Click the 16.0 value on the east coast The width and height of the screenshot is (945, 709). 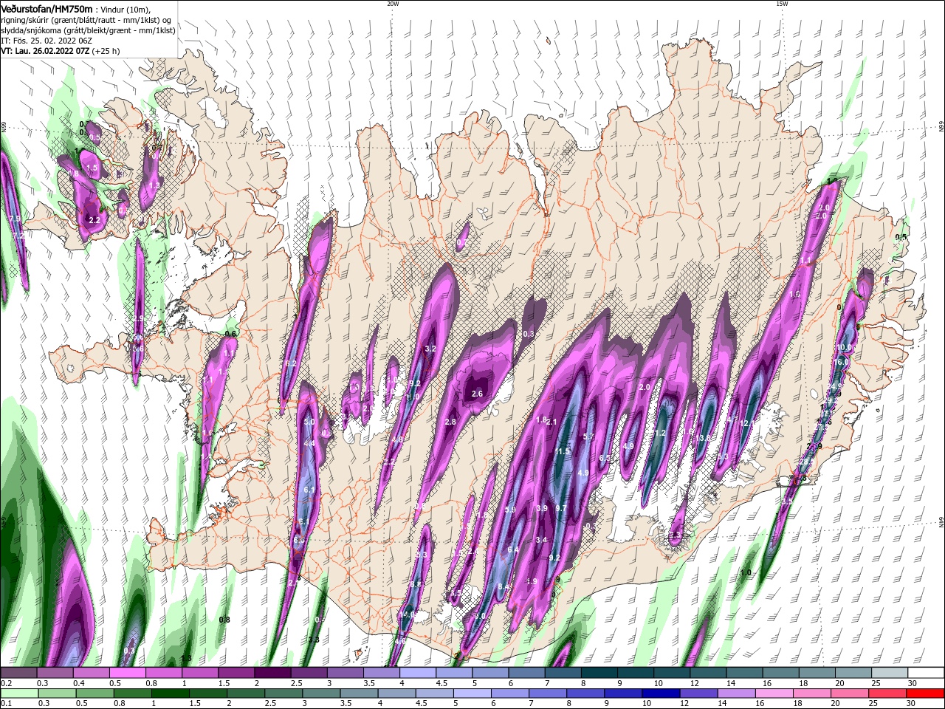point(840,363)
